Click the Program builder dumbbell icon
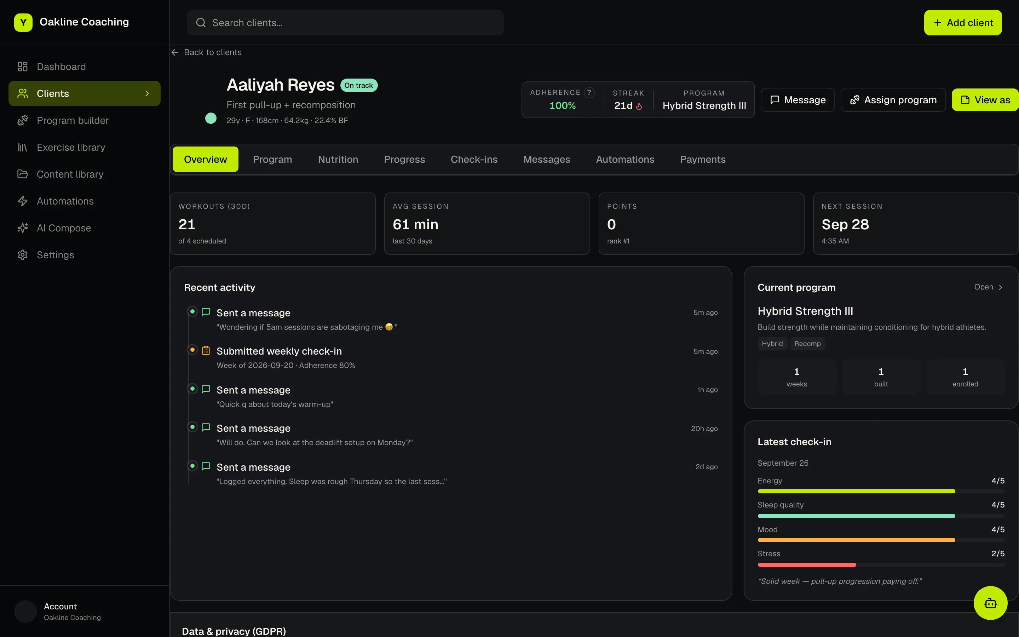 pyautogui.click(x=22, y=120)
